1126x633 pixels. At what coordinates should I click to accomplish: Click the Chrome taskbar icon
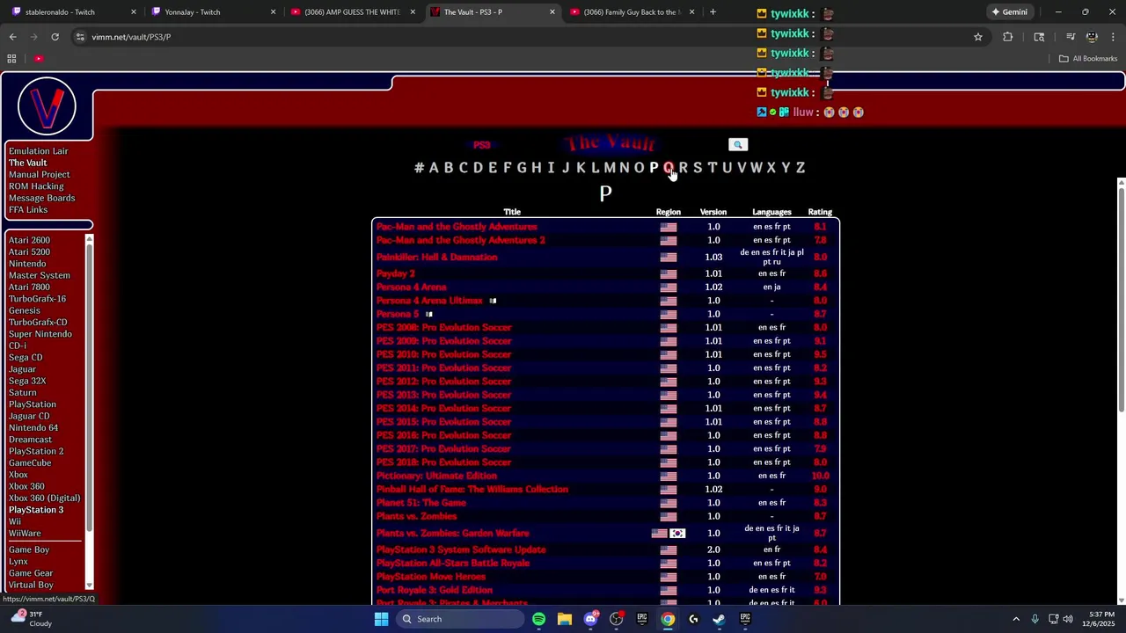668,619
